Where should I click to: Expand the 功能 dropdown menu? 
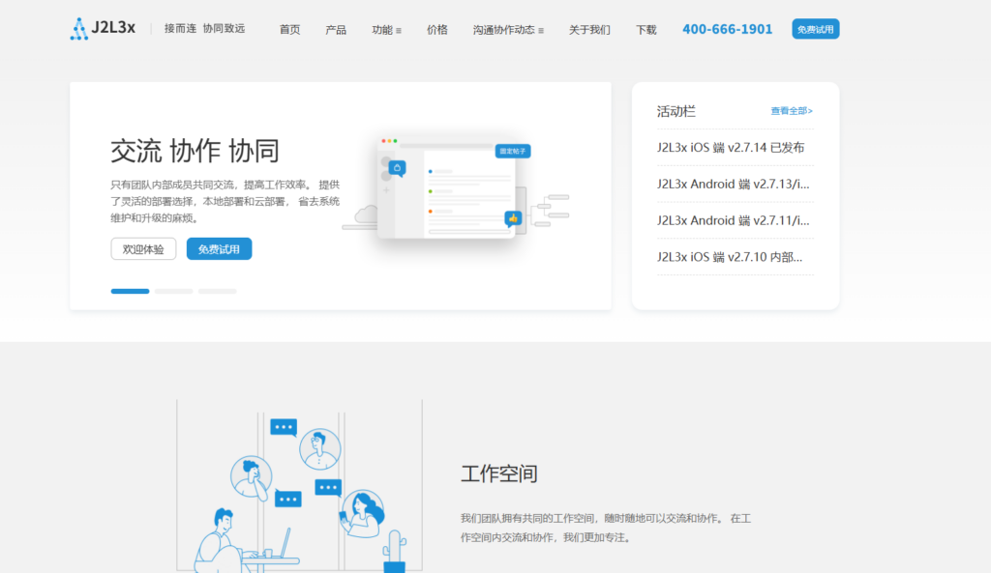coord(386,29)
